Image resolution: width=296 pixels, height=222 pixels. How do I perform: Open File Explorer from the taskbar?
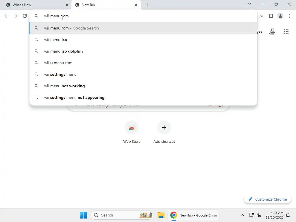(x=161, y=215)
